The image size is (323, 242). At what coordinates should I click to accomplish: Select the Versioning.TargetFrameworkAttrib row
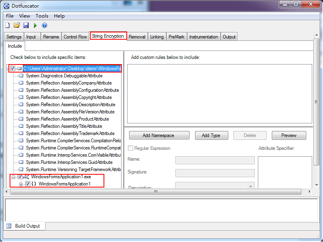(x=73, y=169)
